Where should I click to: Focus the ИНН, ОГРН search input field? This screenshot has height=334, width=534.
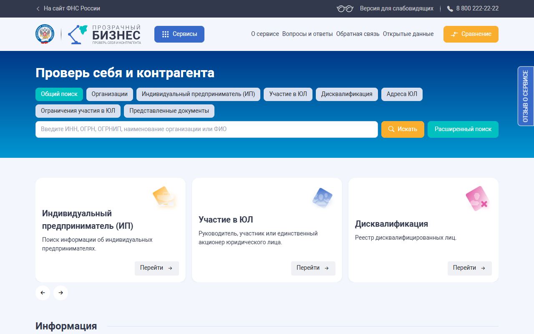207,129
